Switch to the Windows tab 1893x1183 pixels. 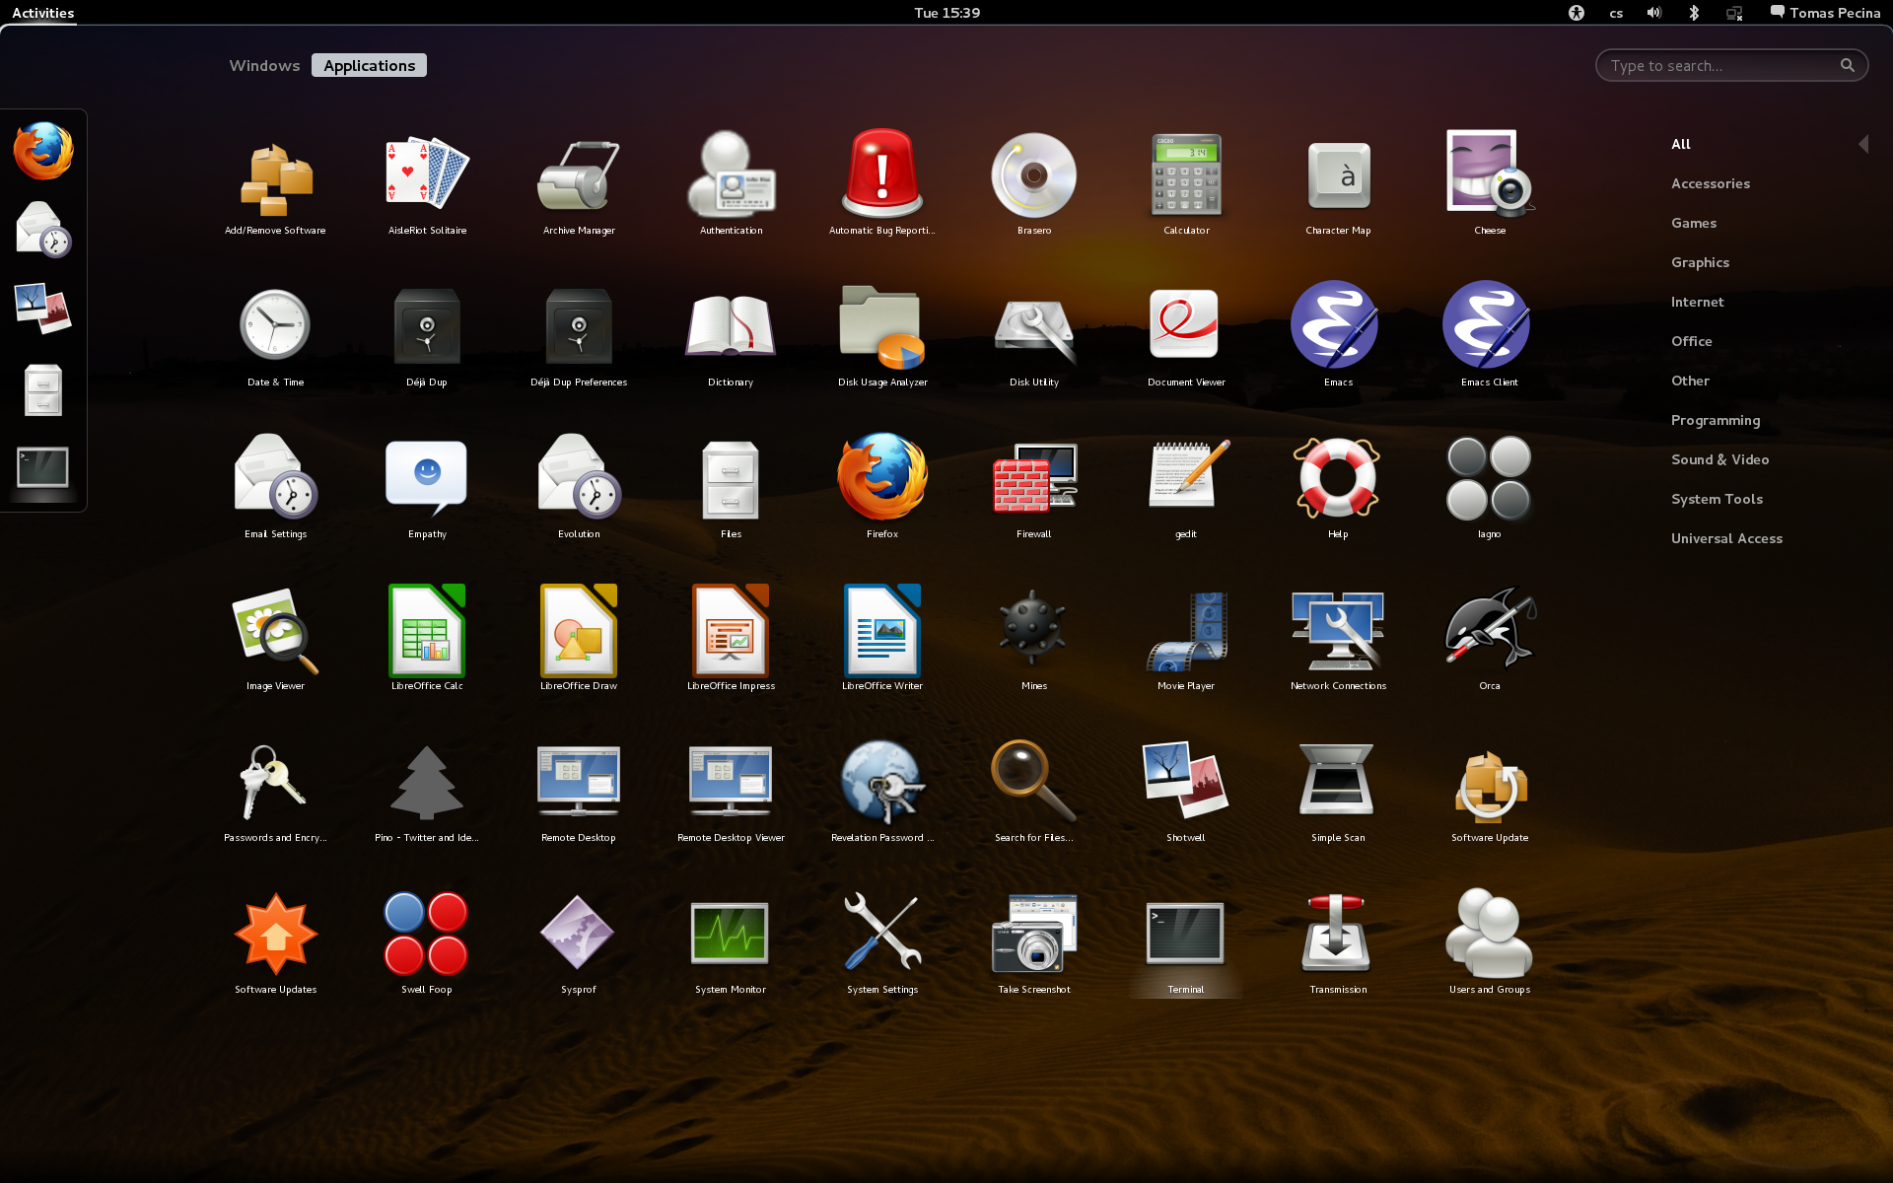264,65
